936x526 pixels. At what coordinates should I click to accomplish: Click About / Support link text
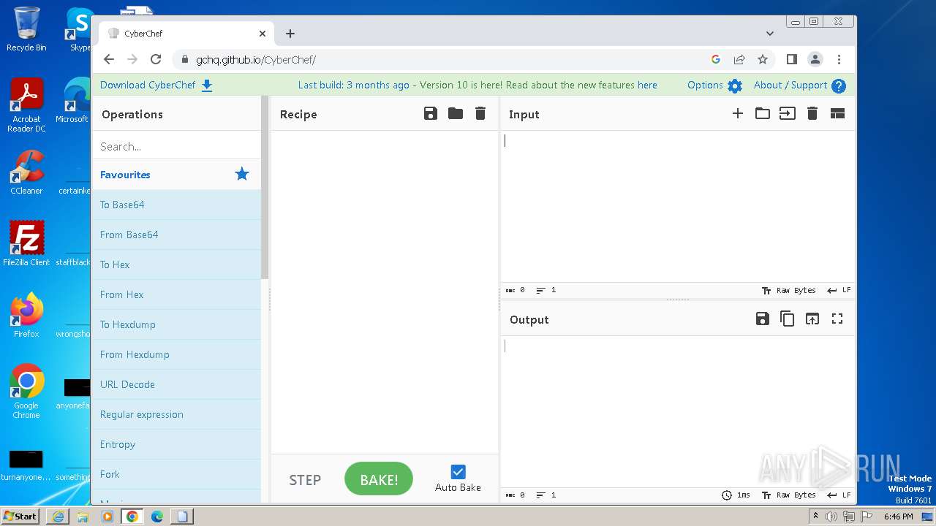pos(790,85)
